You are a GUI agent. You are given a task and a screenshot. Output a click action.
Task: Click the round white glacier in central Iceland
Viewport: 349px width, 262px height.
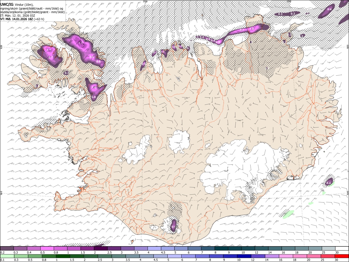[x=179, y=141]
